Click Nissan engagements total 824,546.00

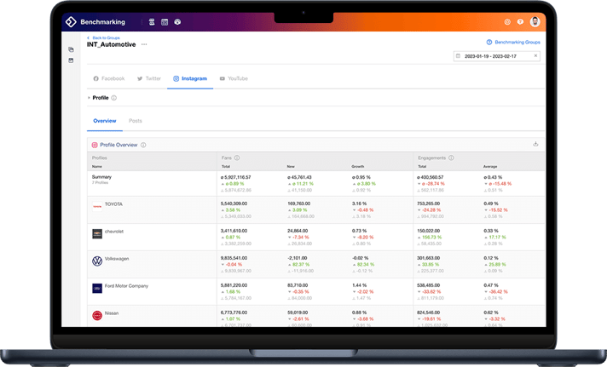(x=429, y=313)
